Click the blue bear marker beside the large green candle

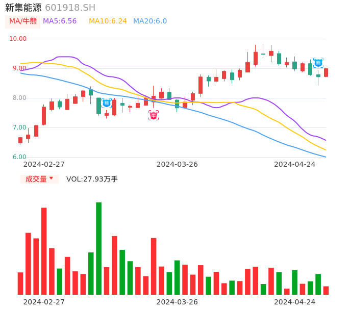point(106,103)
